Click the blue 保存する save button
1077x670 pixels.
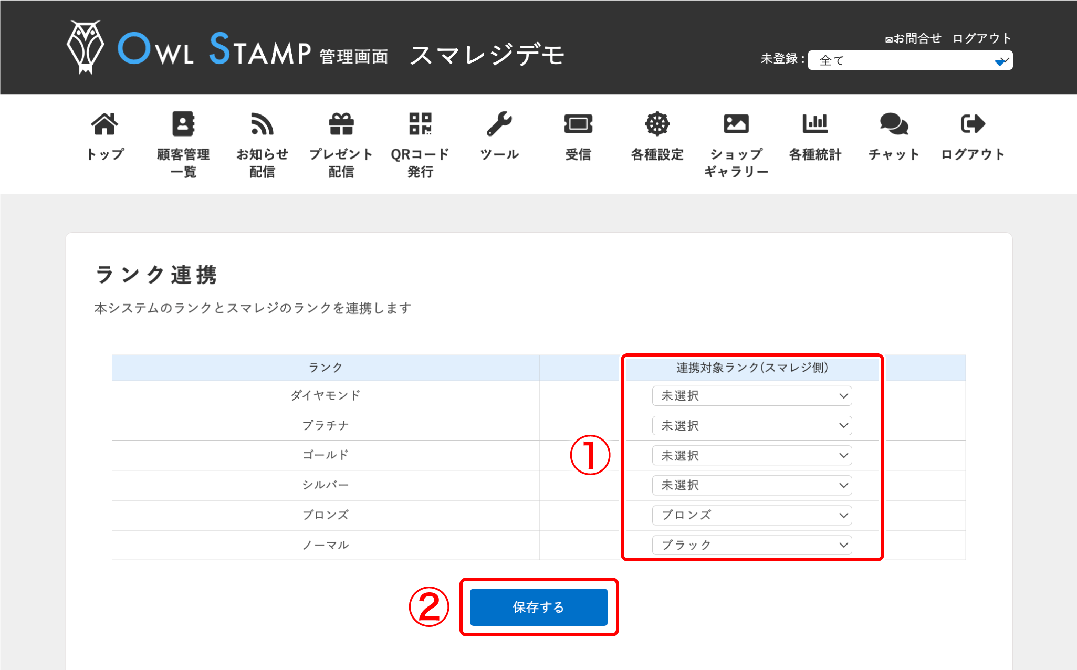tap(538, 608)
